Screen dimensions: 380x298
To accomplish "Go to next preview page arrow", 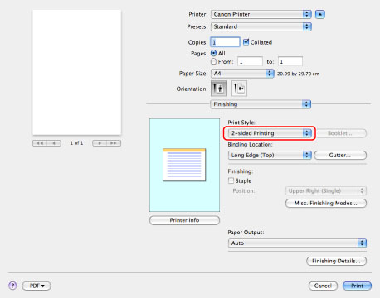I will tap(100, 143).
